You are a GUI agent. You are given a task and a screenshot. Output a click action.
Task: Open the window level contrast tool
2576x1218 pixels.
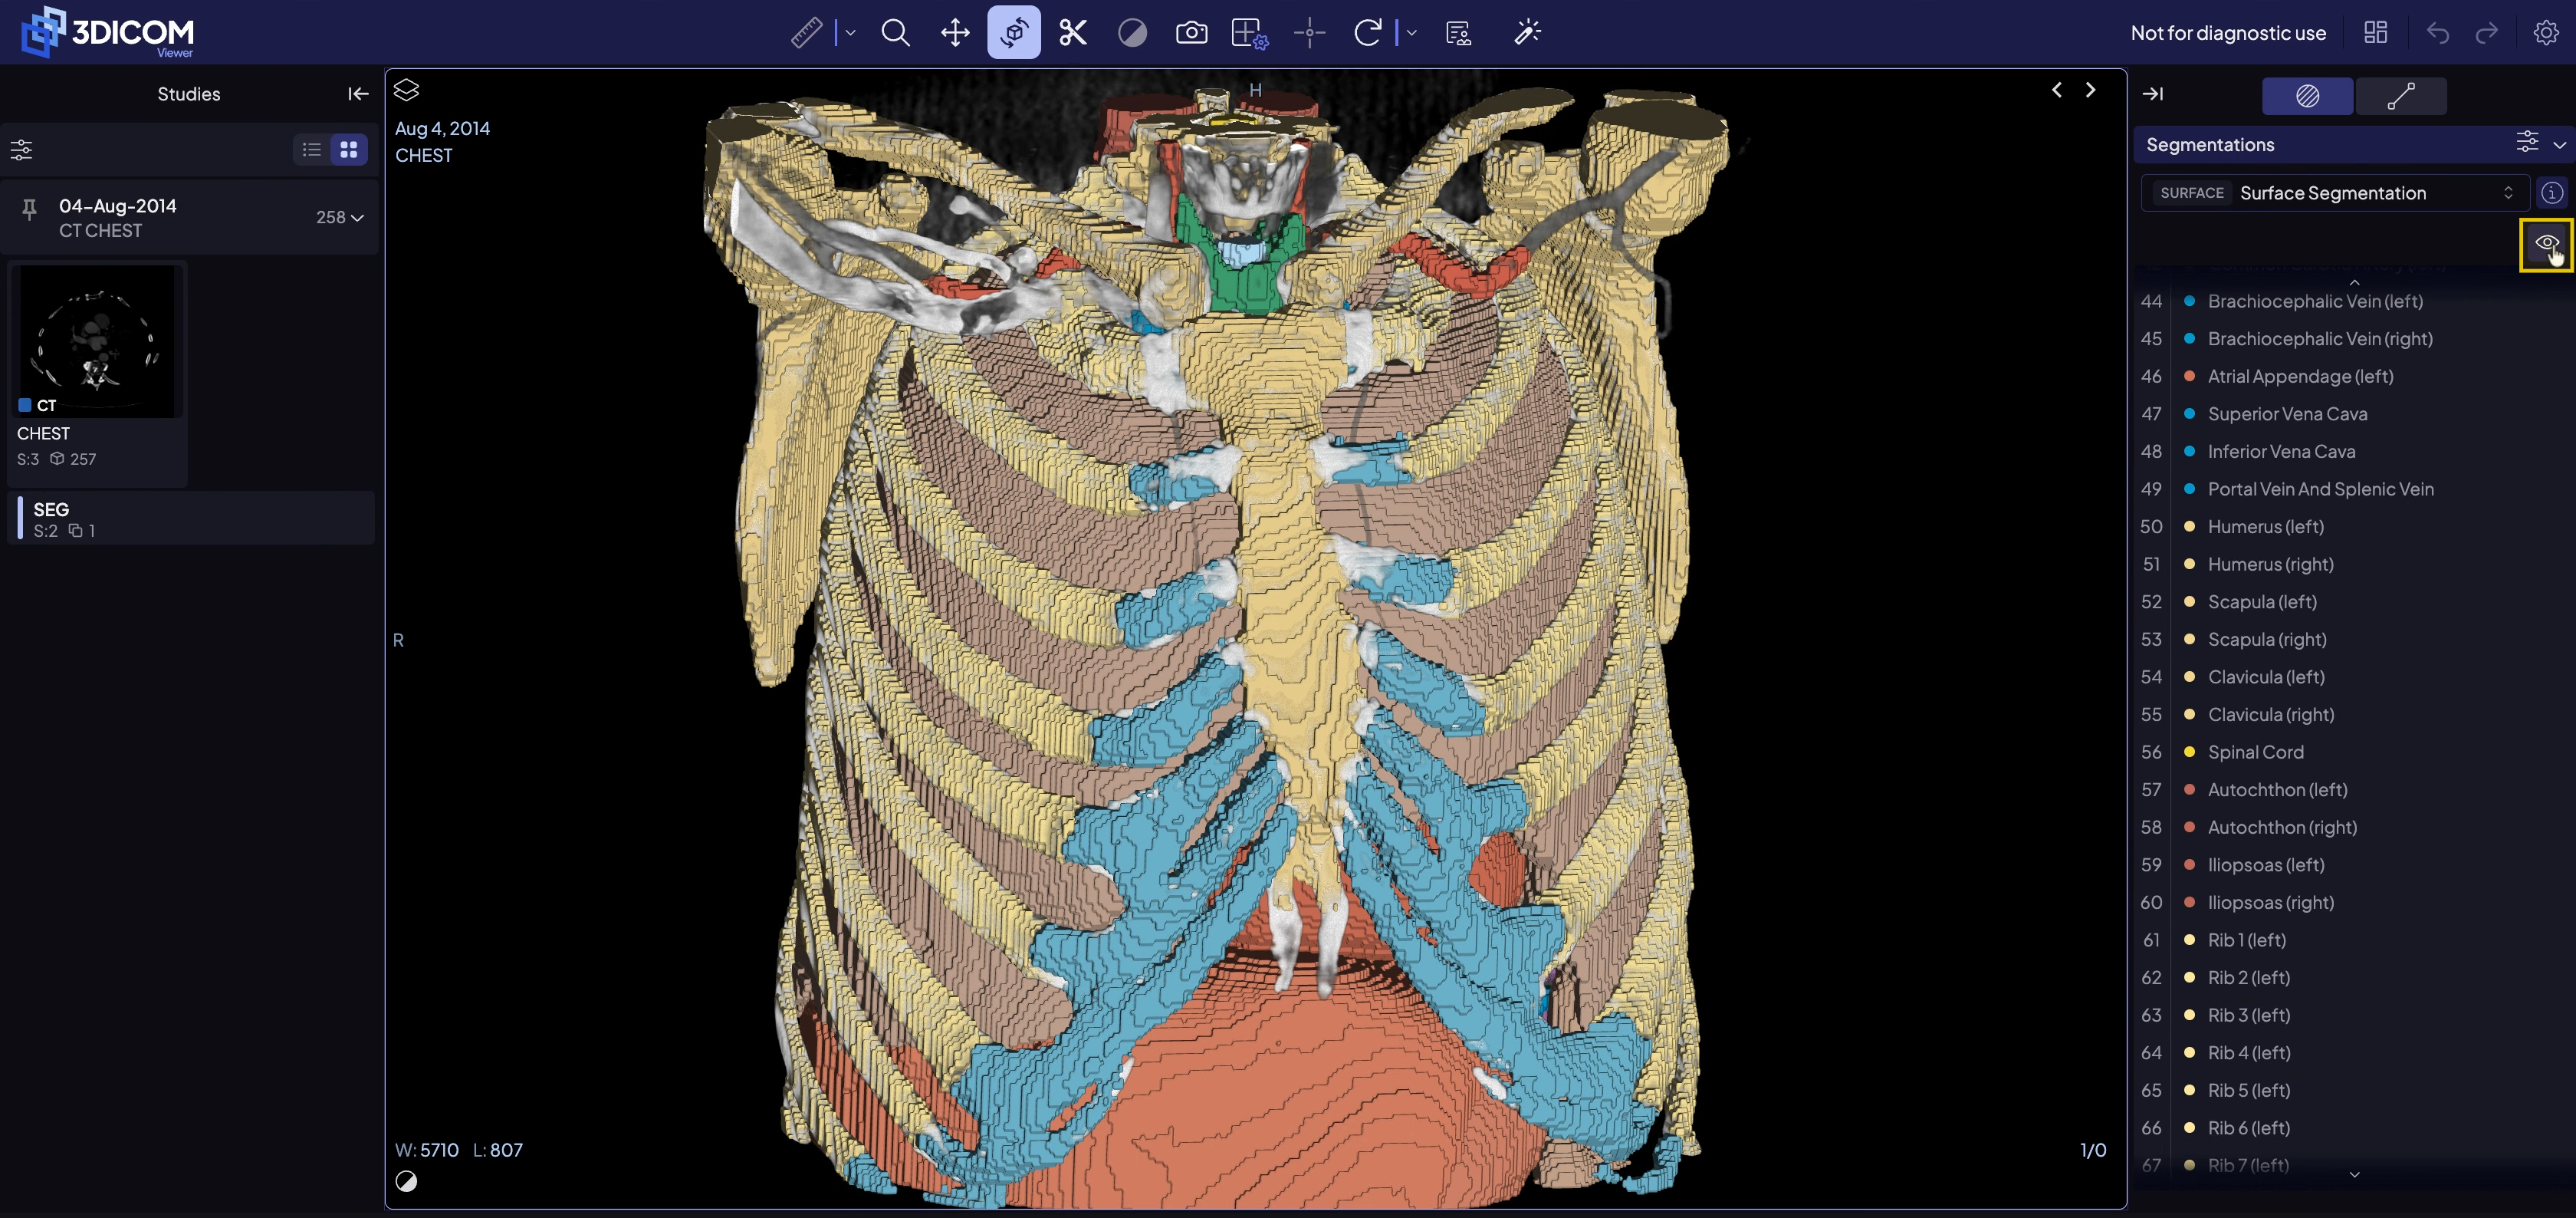click(x=1132, y=33)
